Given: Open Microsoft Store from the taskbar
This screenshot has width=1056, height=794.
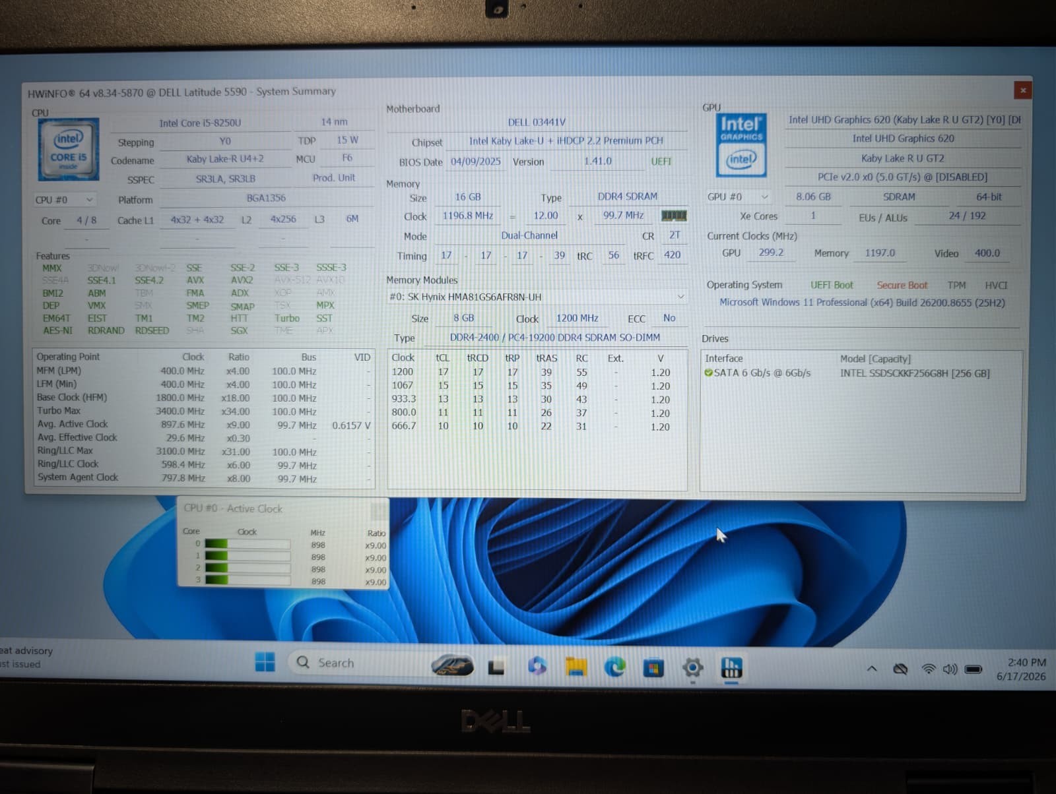Looking at the screenshot, I should (x=653, y=668).
